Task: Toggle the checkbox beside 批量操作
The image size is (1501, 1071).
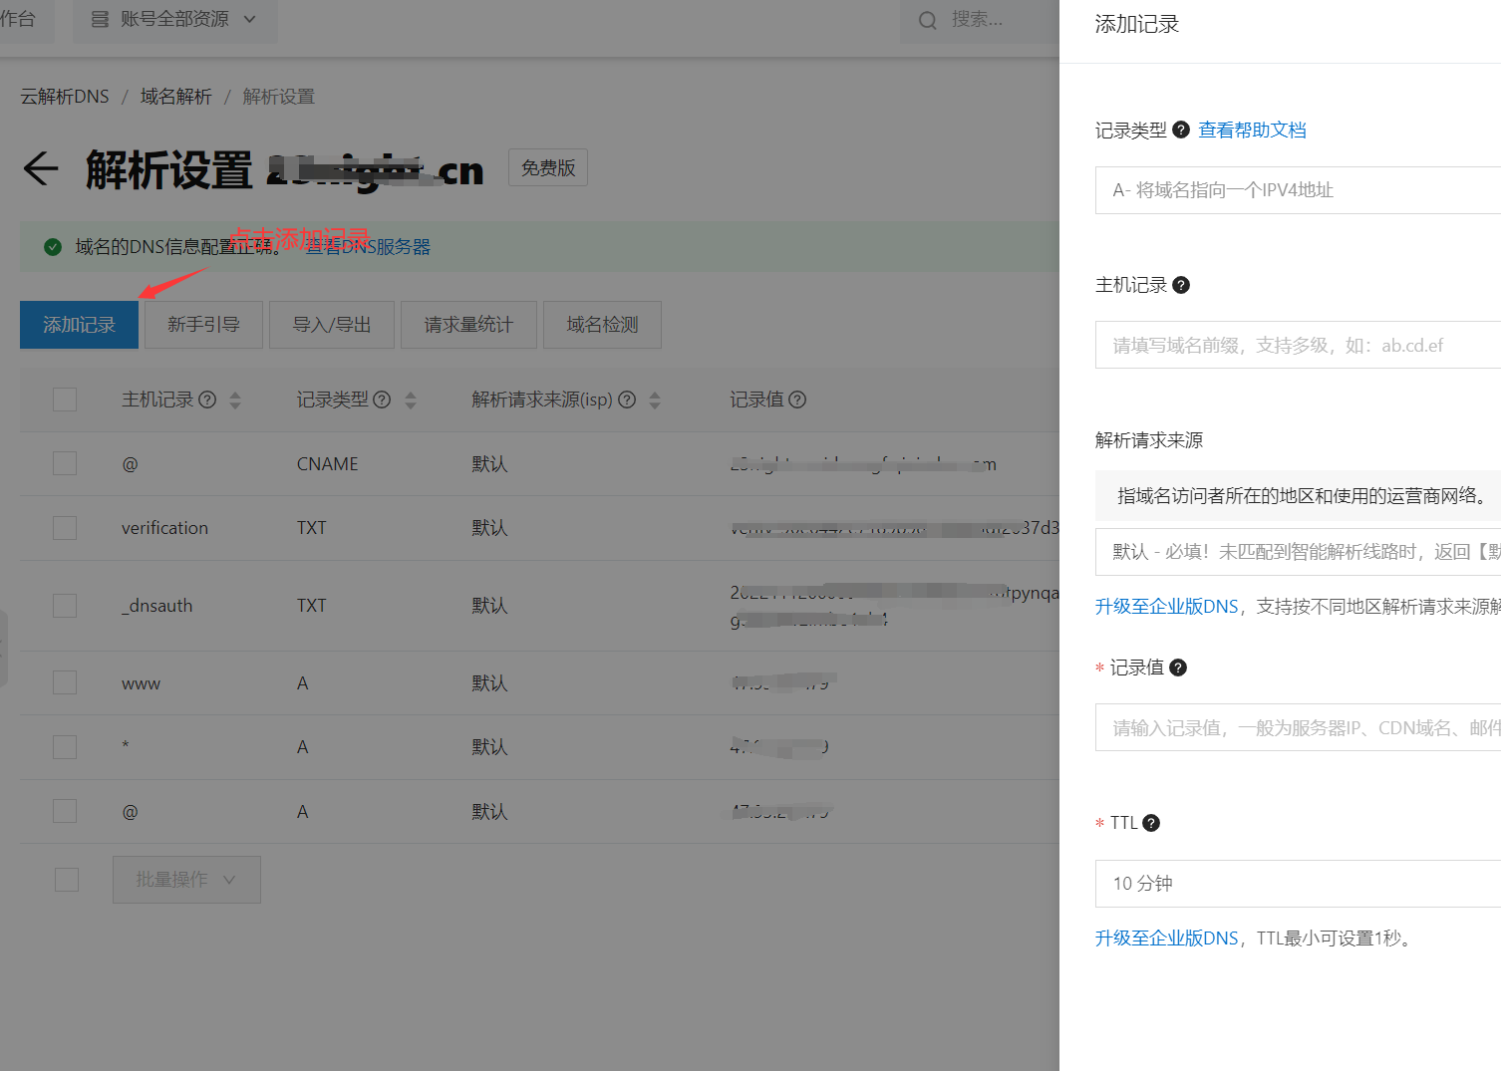Action: [x=67, y=880]
